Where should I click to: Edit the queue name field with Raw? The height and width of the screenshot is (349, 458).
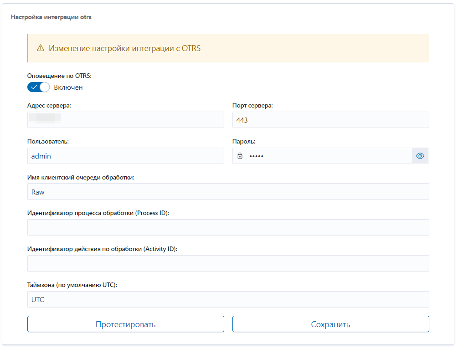coord(228,191)
